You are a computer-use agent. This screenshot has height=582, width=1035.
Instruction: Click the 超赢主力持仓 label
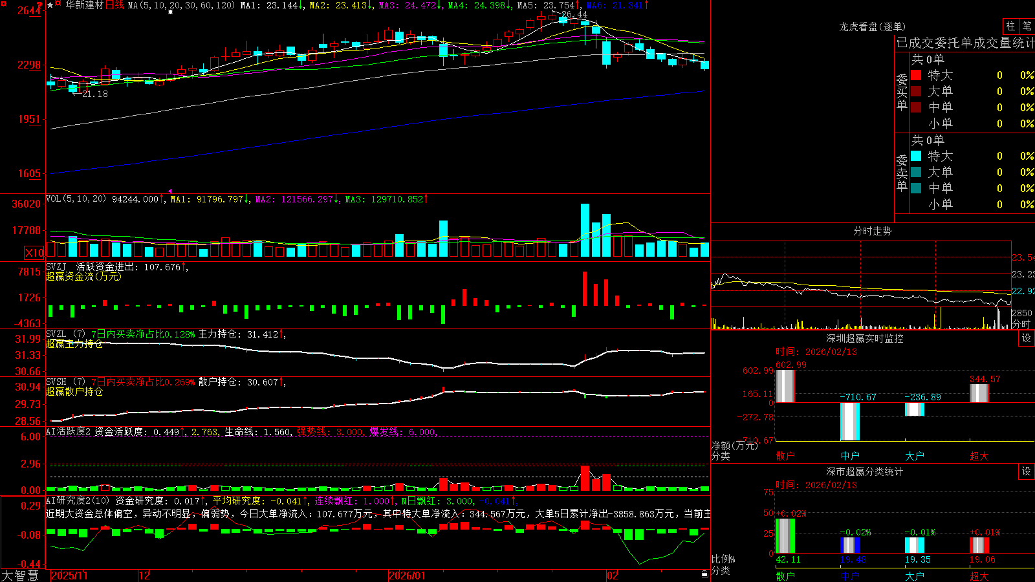point(74,343)
